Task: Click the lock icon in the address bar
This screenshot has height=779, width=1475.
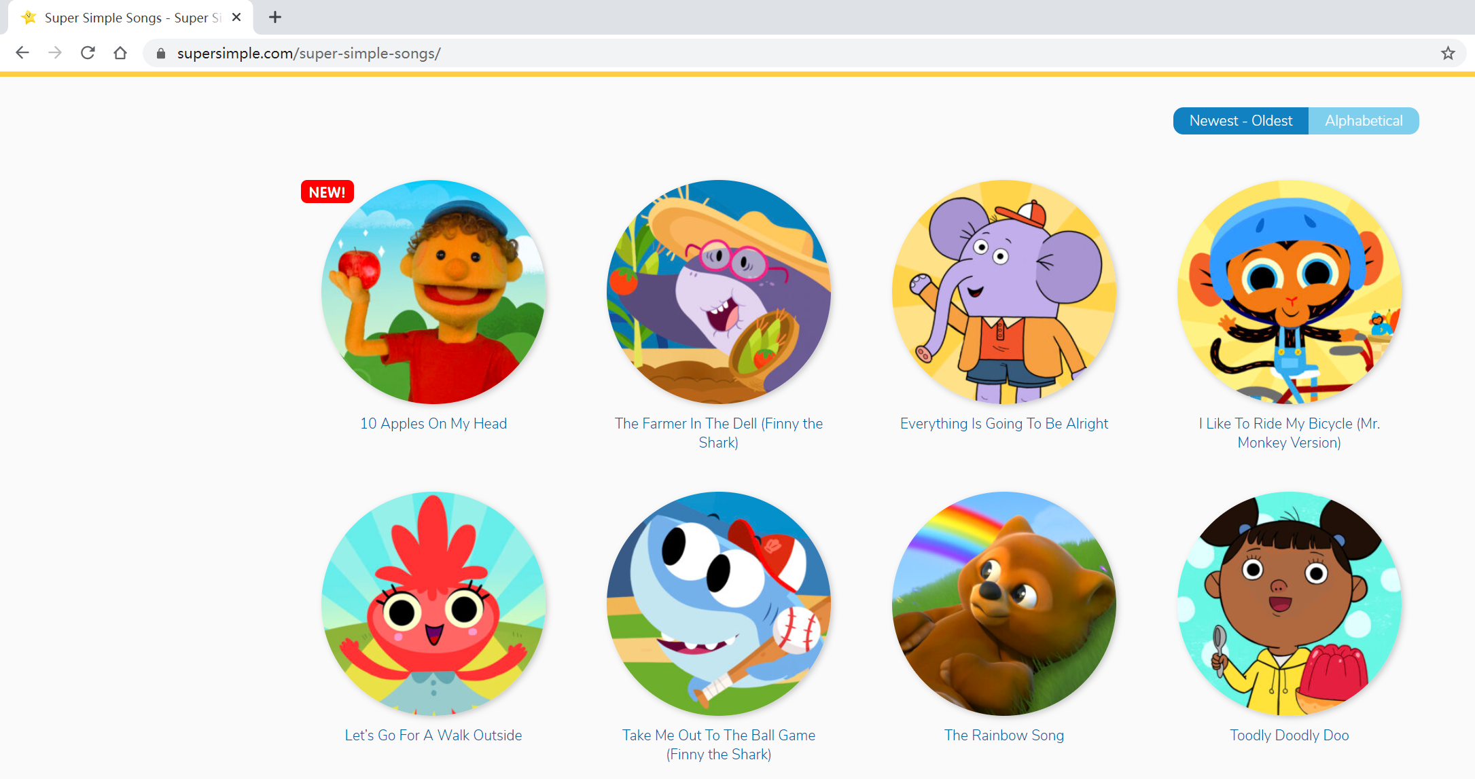Action: point(161,54)
